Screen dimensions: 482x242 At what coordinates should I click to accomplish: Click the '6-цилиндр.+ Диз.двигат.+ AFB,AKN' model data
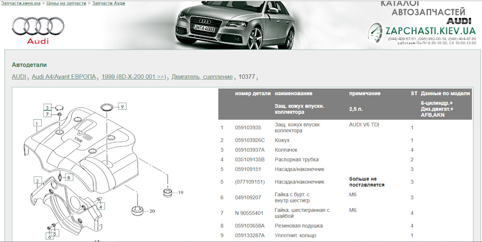(x=437, y=109)
